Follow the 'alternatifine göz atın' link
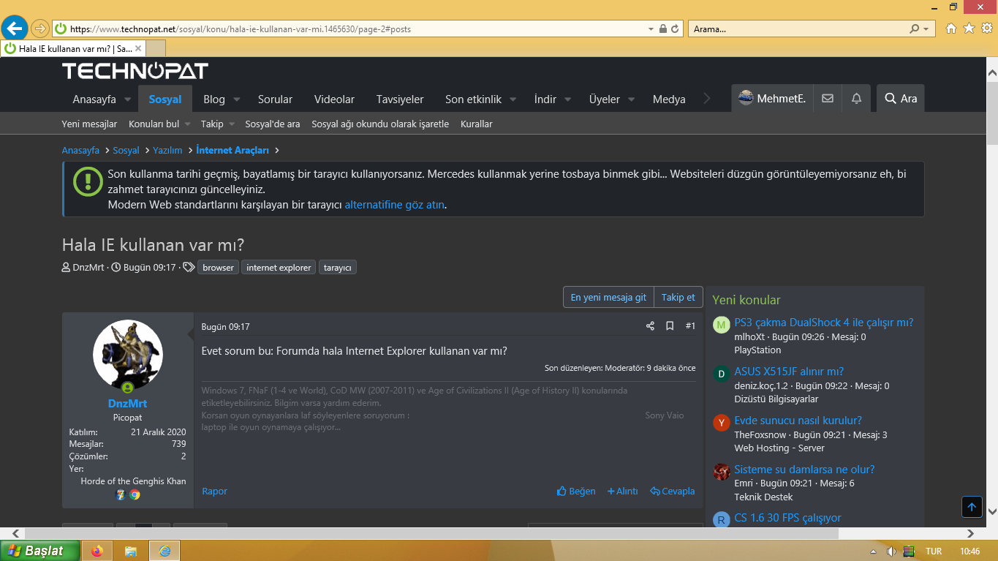 point(394,205)
